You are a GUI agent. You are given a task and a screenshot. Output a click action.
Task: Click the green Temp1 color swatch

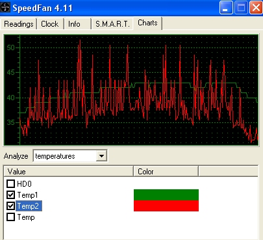click(166, 194)
